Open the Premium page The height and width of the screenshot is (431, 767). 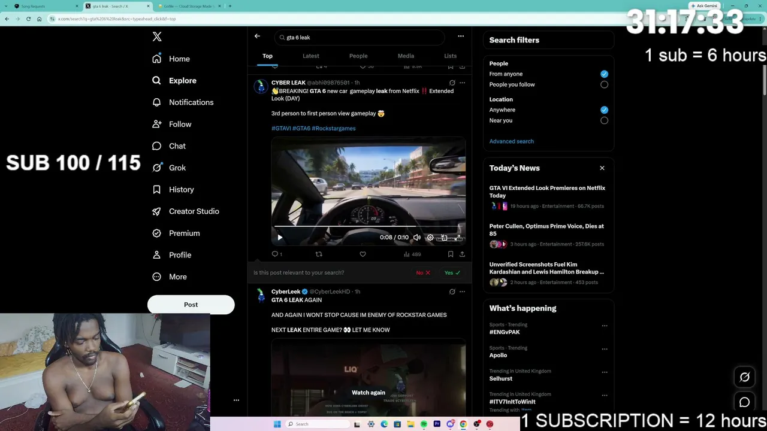176,233
